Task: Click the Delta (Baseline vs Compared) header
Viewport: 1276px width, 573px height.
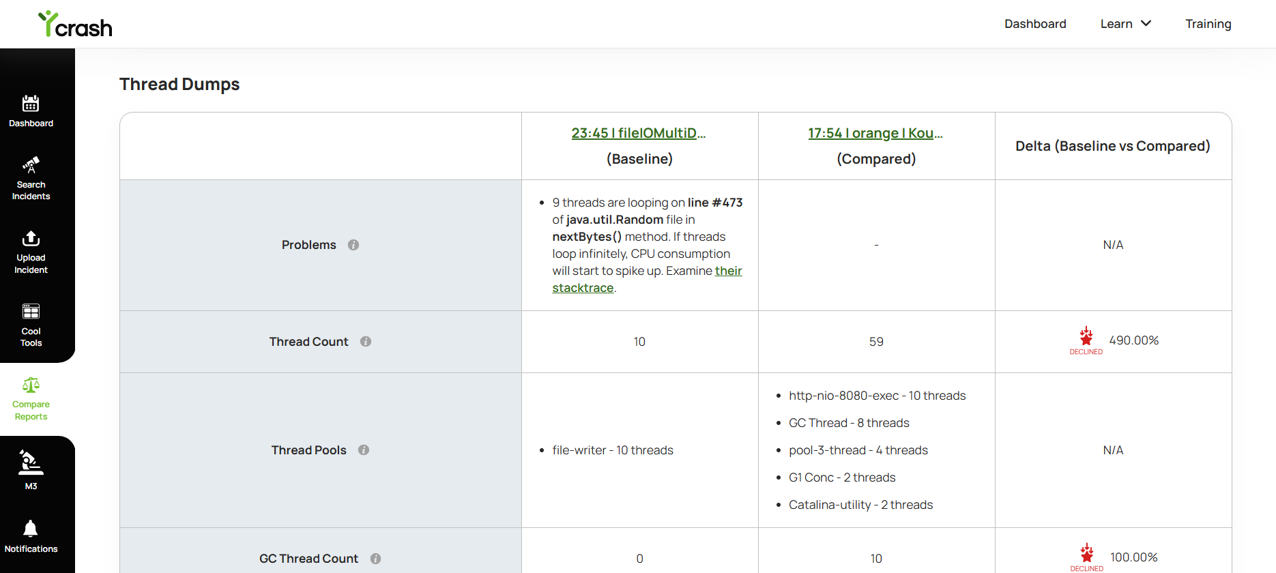Action: 1113,146
